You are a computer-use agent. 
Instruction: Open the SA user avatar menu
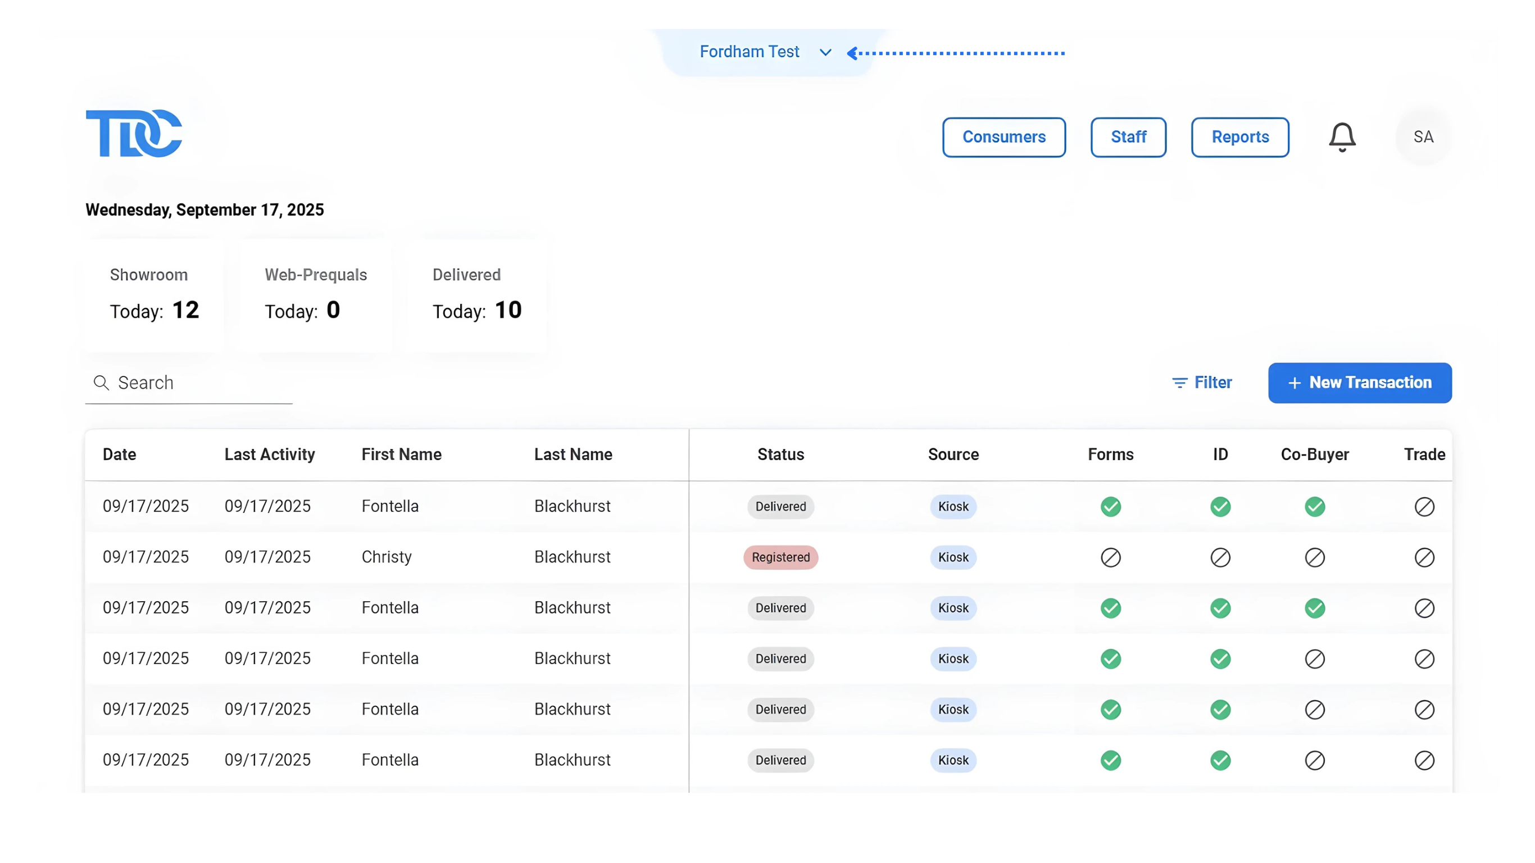tap(1423, 137)
